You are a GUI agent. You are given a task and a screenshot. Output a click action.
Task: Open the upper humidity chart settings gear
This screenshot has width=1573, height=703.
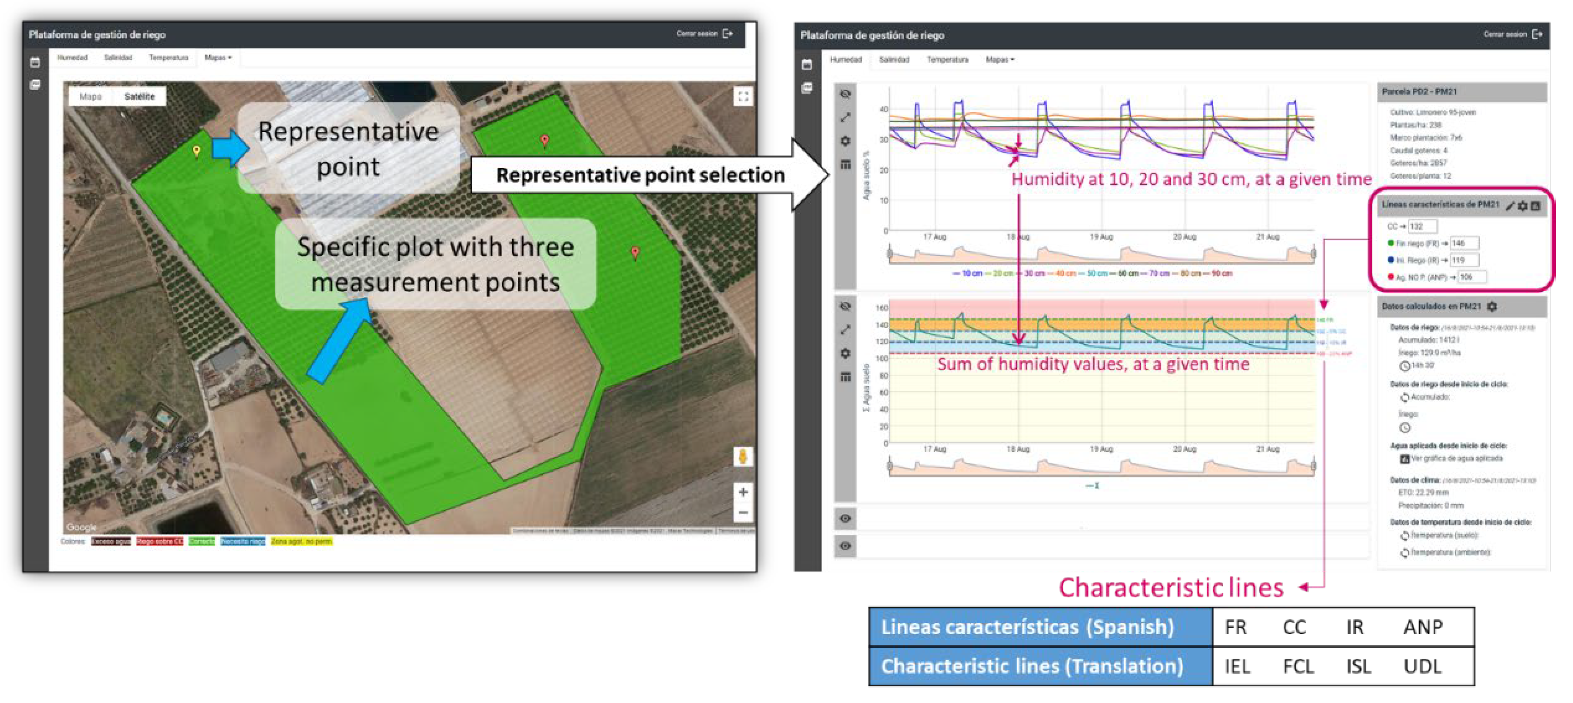tap(845, 141)
